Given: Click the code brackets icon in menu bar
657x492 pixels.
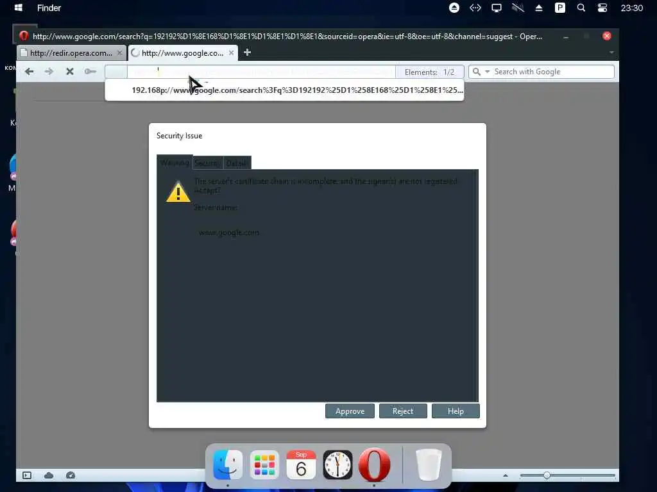Looking at the screenshot, I should [x=475, y=8].
